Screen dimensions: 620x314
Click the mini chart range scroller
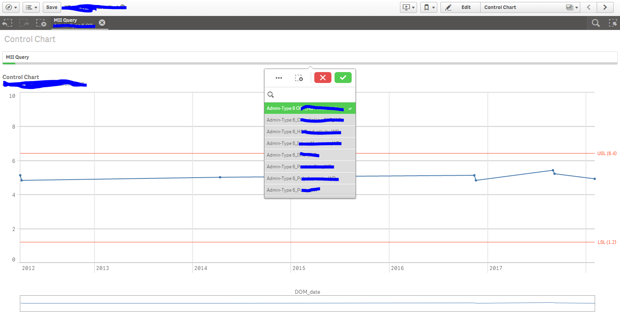click(x=307, y=303)
